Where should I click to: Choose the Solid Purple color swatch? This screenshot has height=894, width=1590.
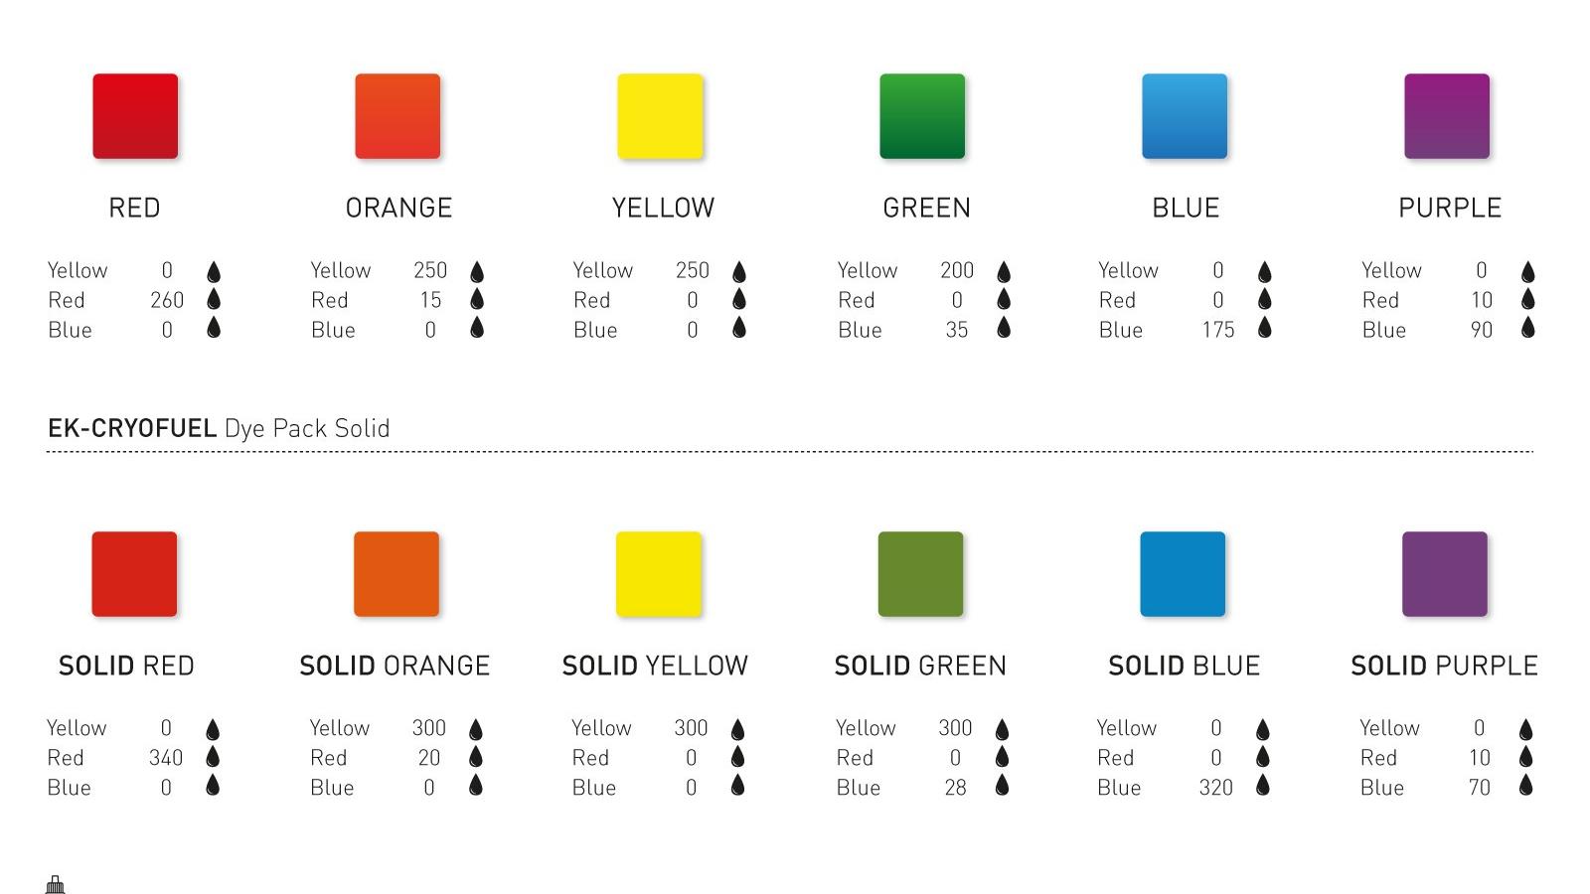point(1445,574)
